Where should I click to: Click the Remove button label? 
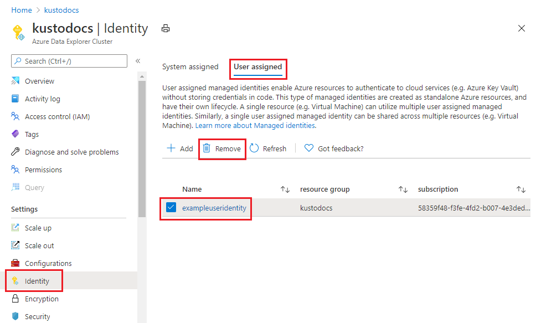[x=228, y=148]
